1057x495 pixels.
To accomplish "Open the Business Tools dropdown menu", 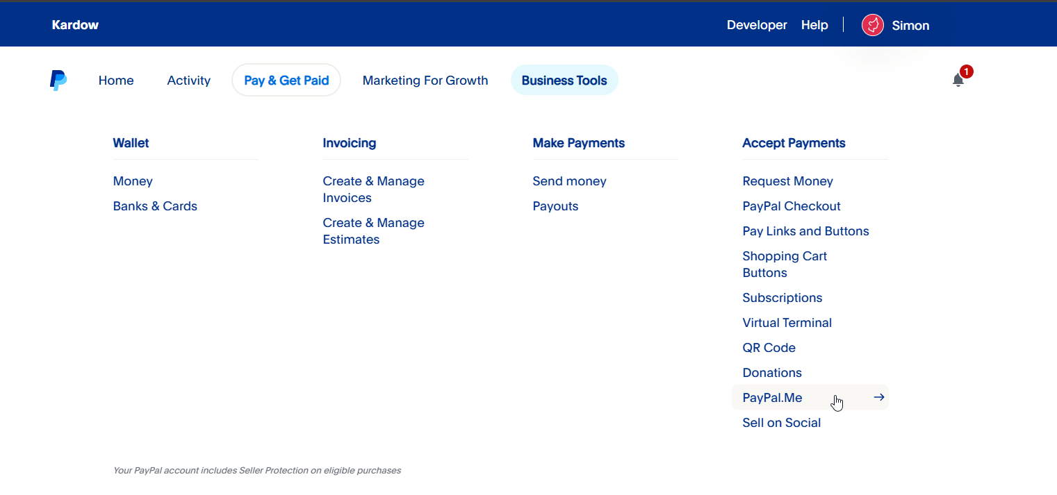I will [x=564, y=81].
